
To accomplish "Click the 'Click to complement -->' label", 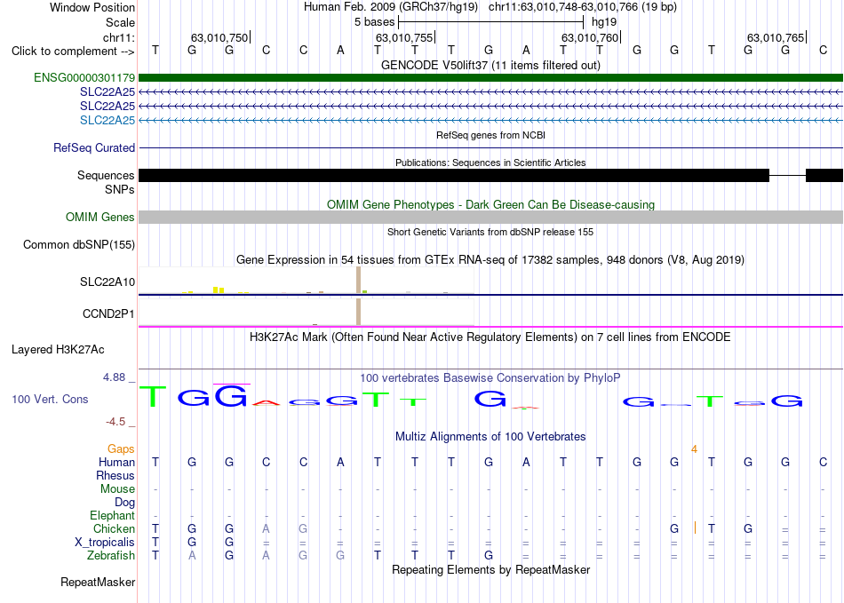I will (73, 52).
